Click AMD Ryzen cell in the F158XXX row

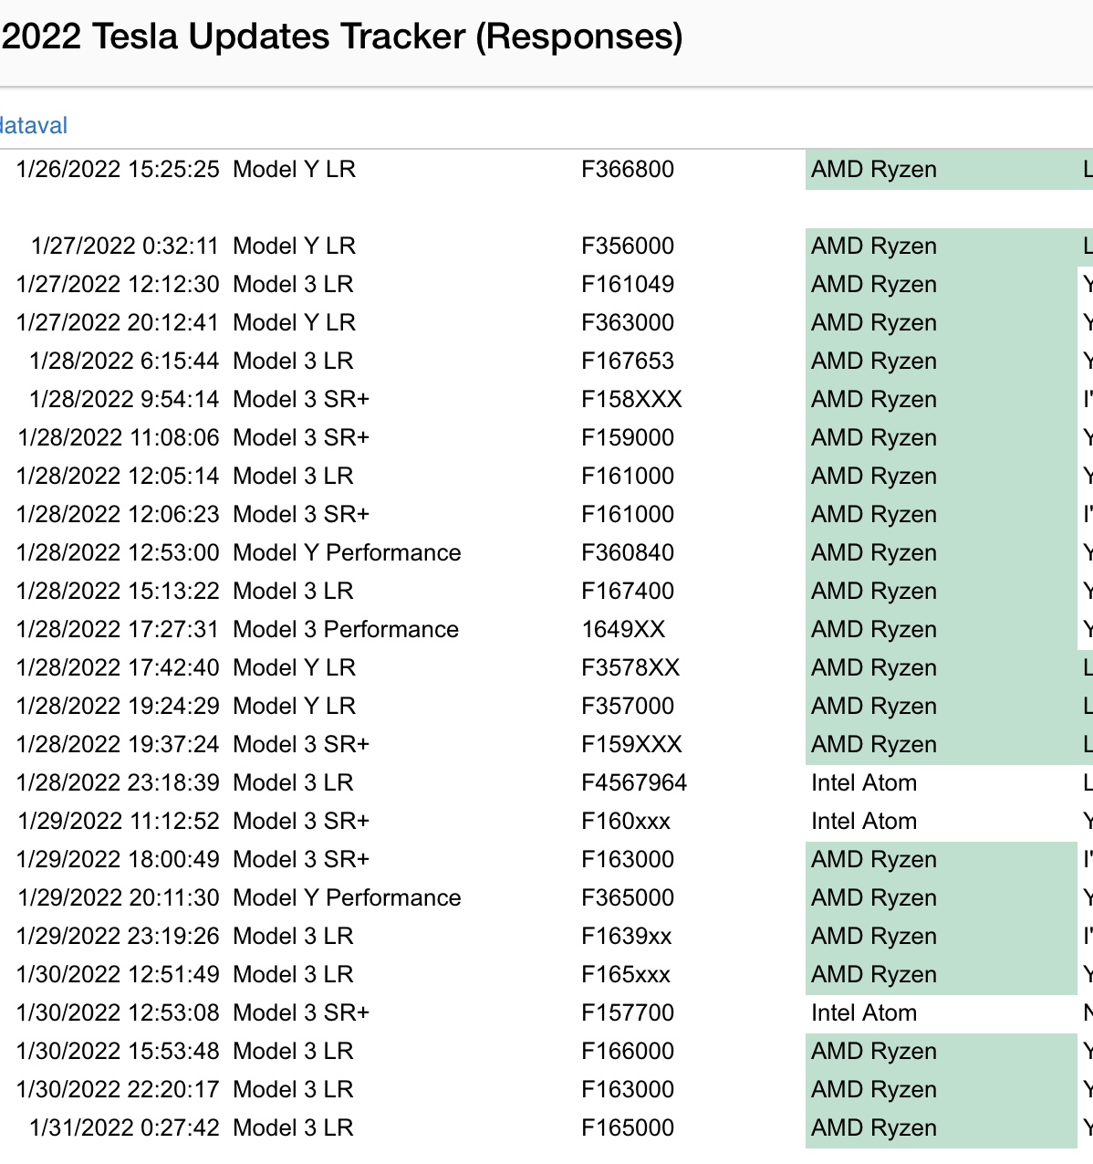942,399
